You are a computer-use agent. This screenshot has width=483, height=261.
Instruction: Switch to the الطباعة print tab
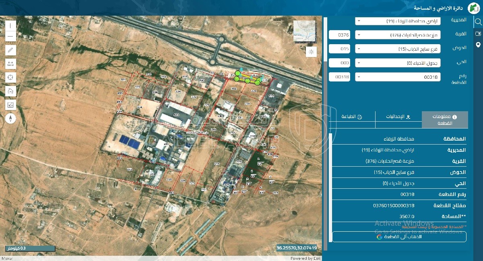pos(352,116)
